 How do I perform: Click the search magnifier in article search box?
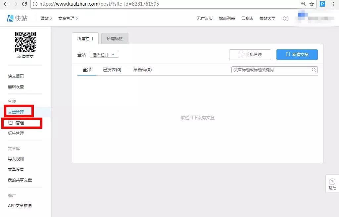(x=313, y=70)
